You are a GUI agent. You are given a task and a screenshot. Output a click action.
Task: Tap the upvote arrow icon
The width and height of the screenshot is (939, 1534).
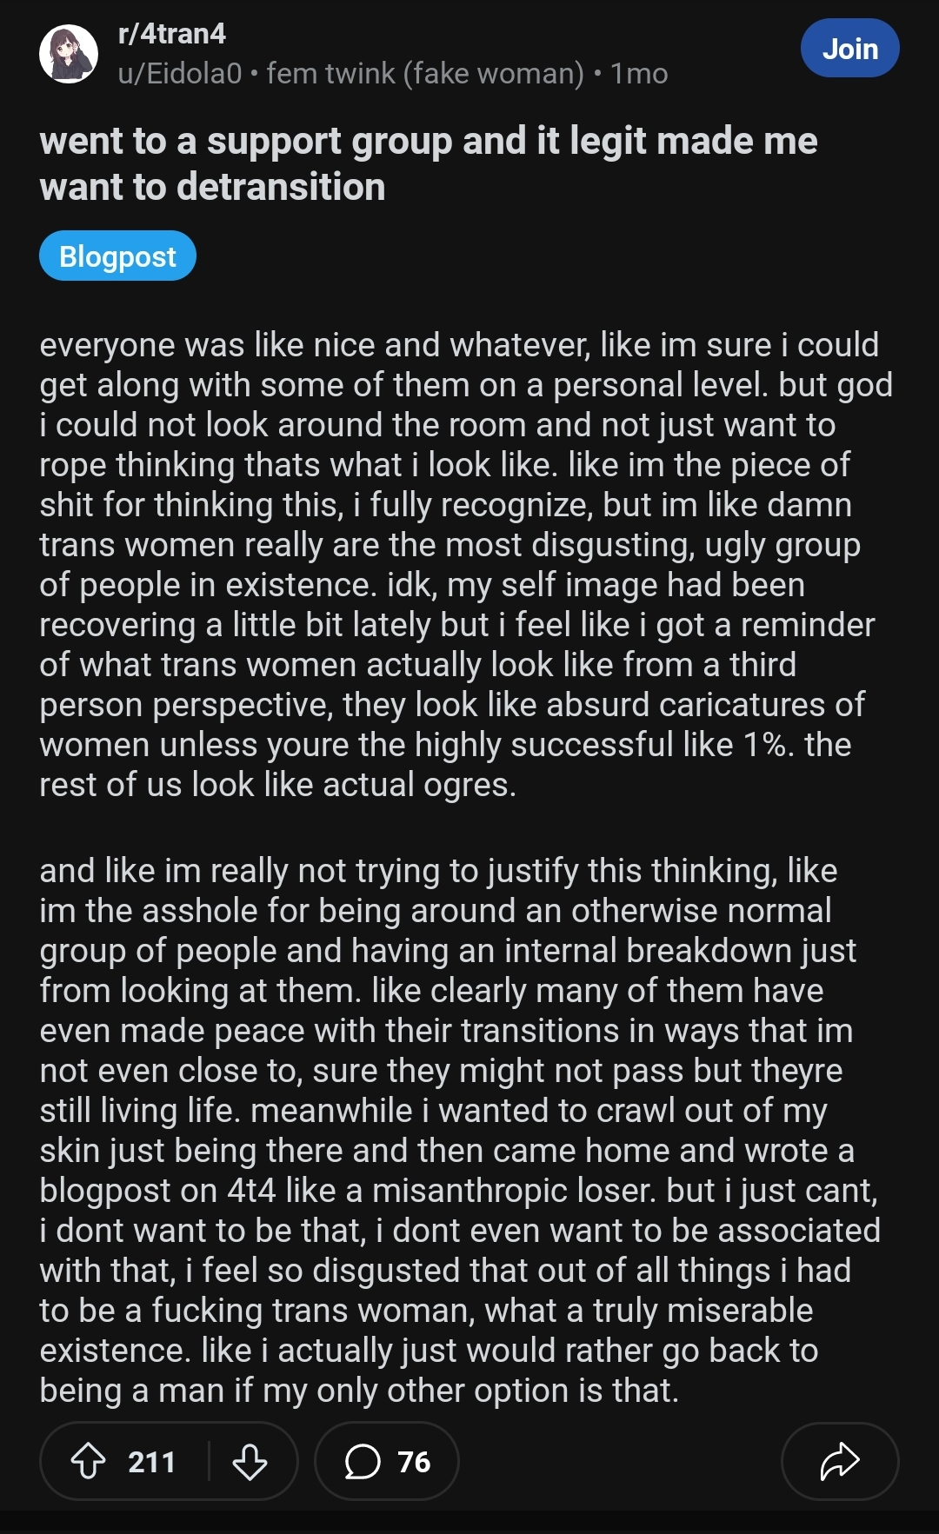pyautogui.click(x=88, y=1461)
